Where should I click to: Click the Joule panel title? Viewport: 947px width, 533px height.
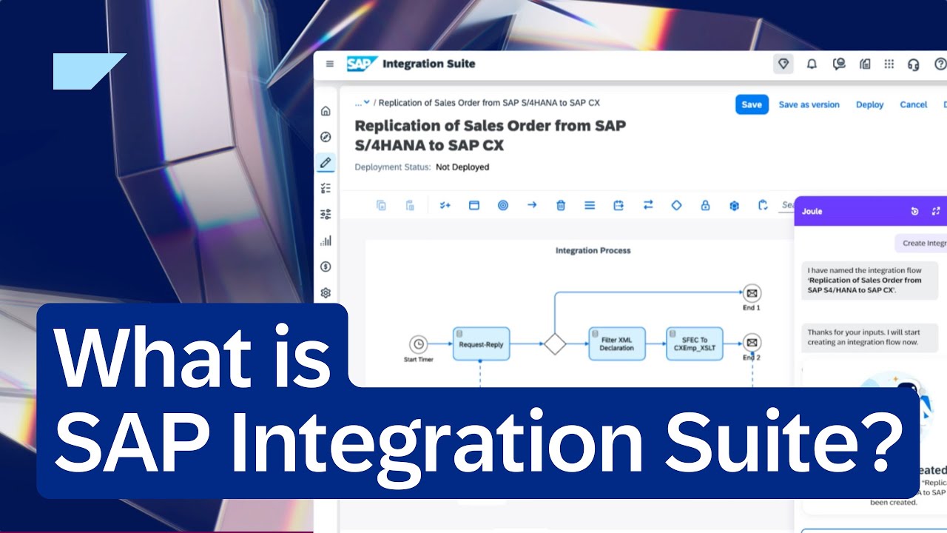pos(812,211)
